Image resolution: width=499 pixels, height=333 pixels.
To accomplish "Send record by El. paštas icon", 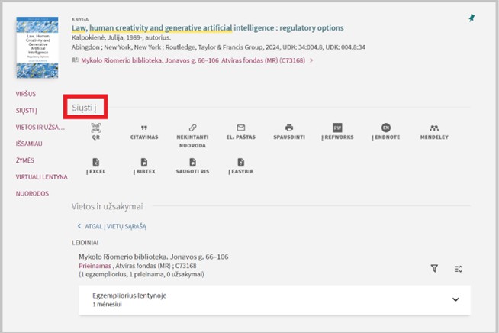I will (x=240, y=128).
